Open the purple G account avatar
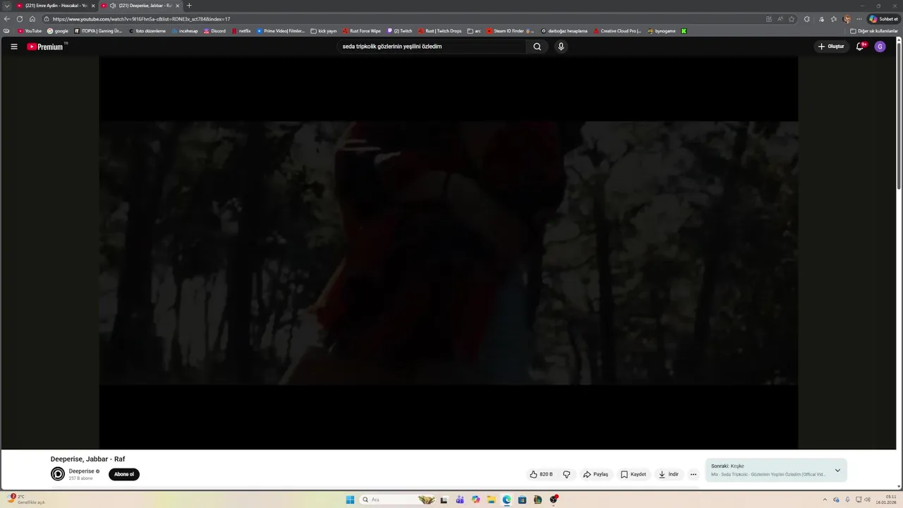 point(880,47)
